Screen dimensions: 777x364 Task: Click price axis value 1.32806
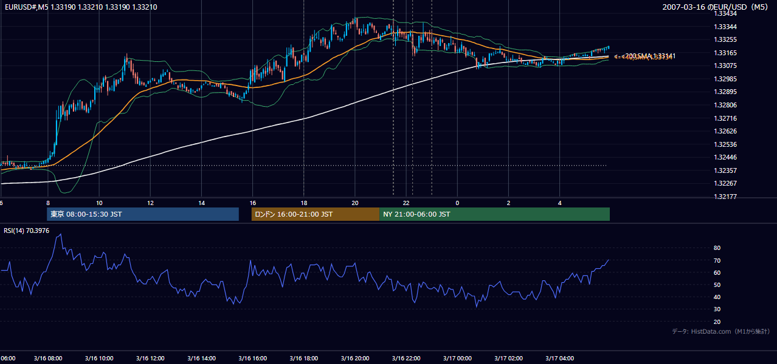pos(725,105)
